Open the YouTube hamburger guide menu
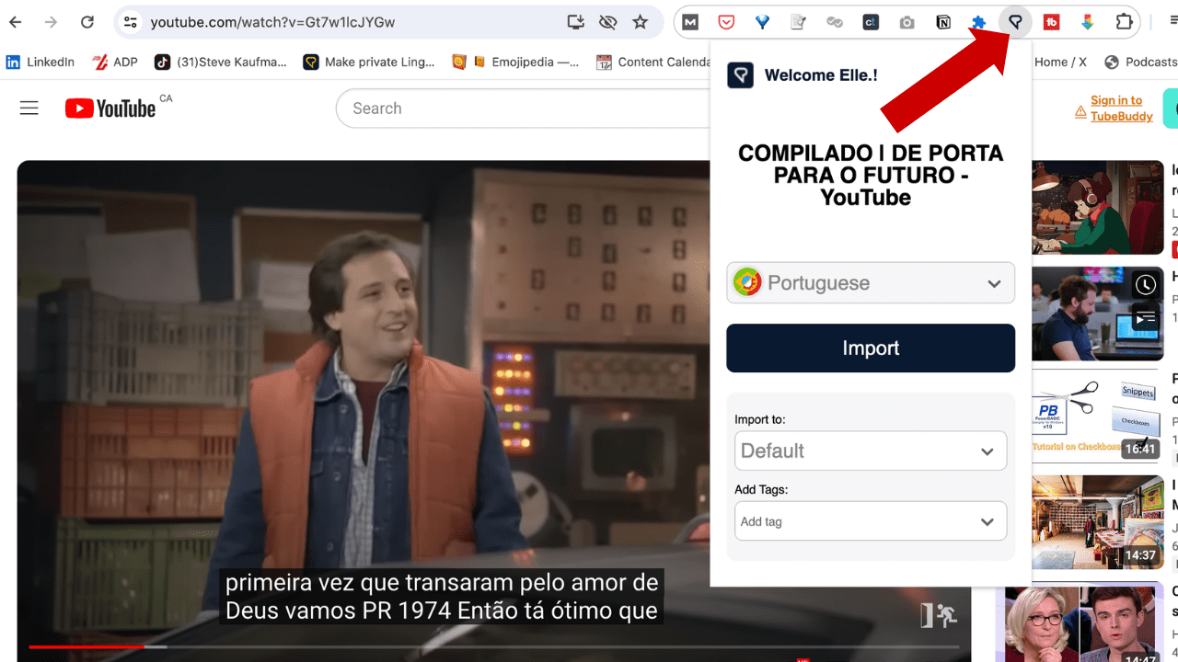This screenshot has width=1178, height=662. pos(29,108)
